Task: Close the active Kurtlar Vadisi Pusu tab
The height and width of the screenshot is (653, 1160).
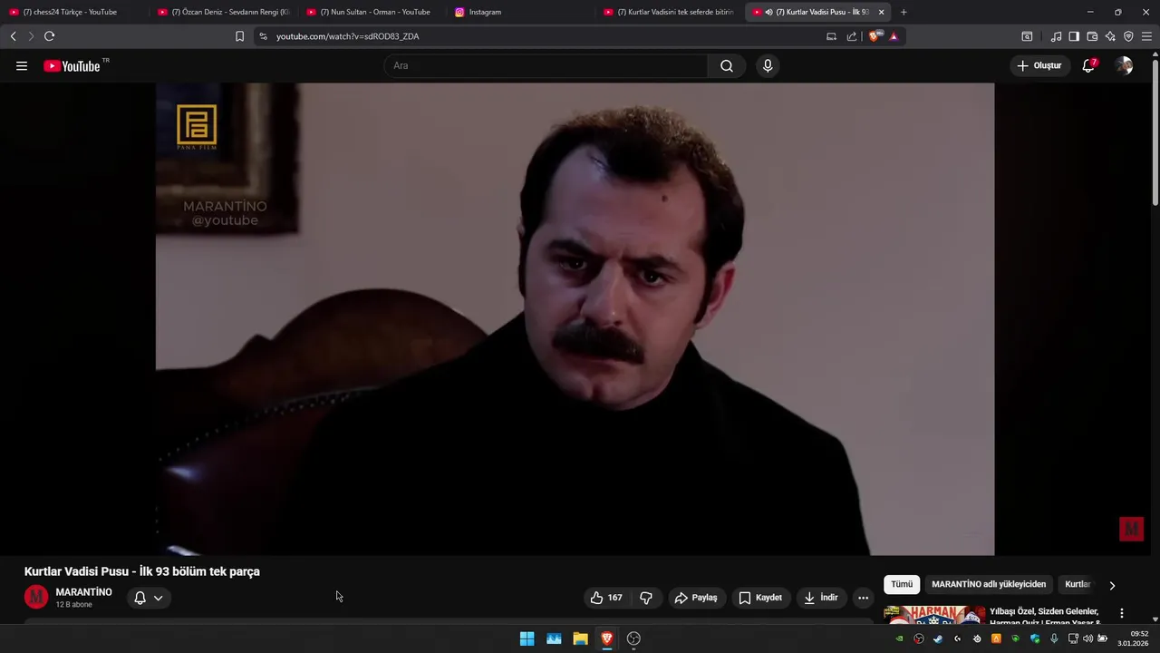Action: point(881,12)
